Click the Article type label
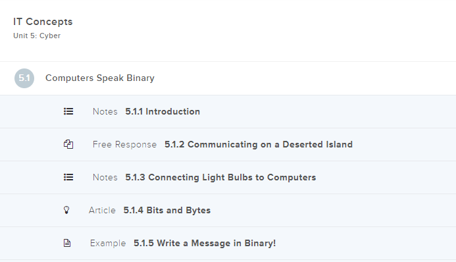 (102, 210)
